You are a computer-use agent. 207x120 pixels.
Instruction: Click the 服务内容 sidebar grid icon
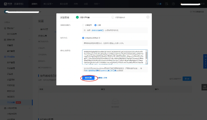5,40
